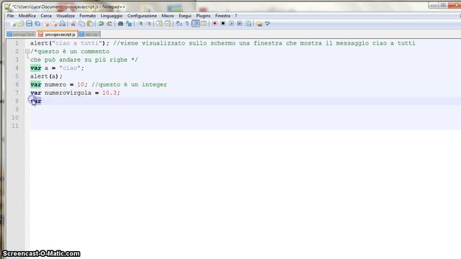Click the value '10.3' on line 7

coord(109,93)
